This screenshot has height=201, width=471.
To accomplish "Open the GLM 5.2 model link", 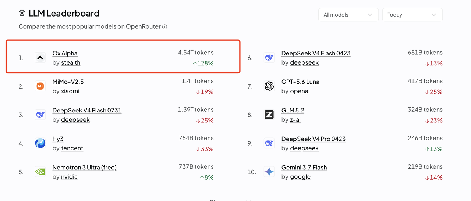I will [x=293, y=110].
